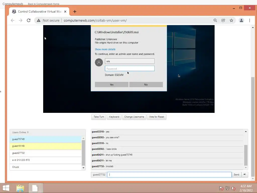Click the Password field in UAC dialog

[x=130, y=69]
